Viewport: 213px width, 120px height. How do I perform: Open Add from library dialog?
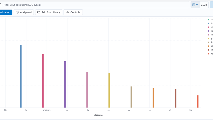(x=49, y=12)
